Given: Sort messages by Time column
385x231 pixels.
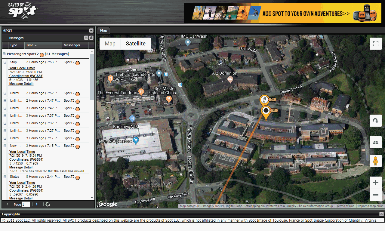Looking at the screenshot, I should (31, 45).
